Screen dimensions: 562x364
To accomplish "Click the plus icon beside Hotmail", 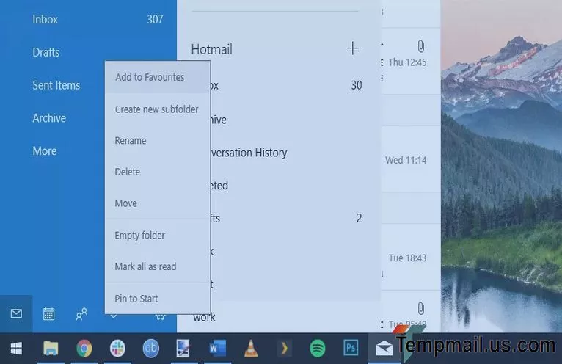I will pyautogui.click(x=353, y=49).
